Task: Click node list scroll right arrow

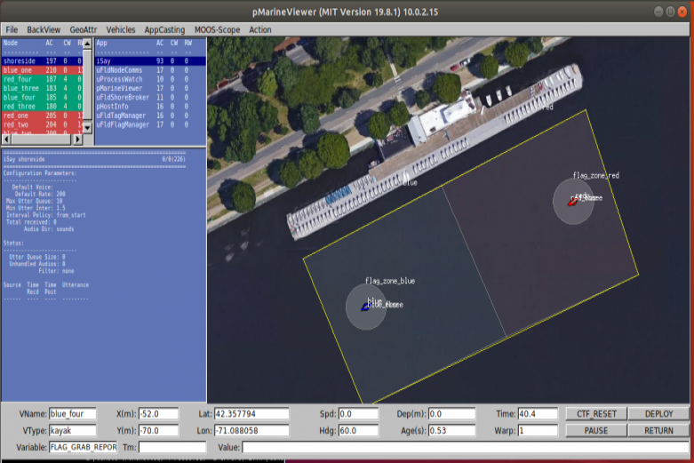Action: coord(78,139)
